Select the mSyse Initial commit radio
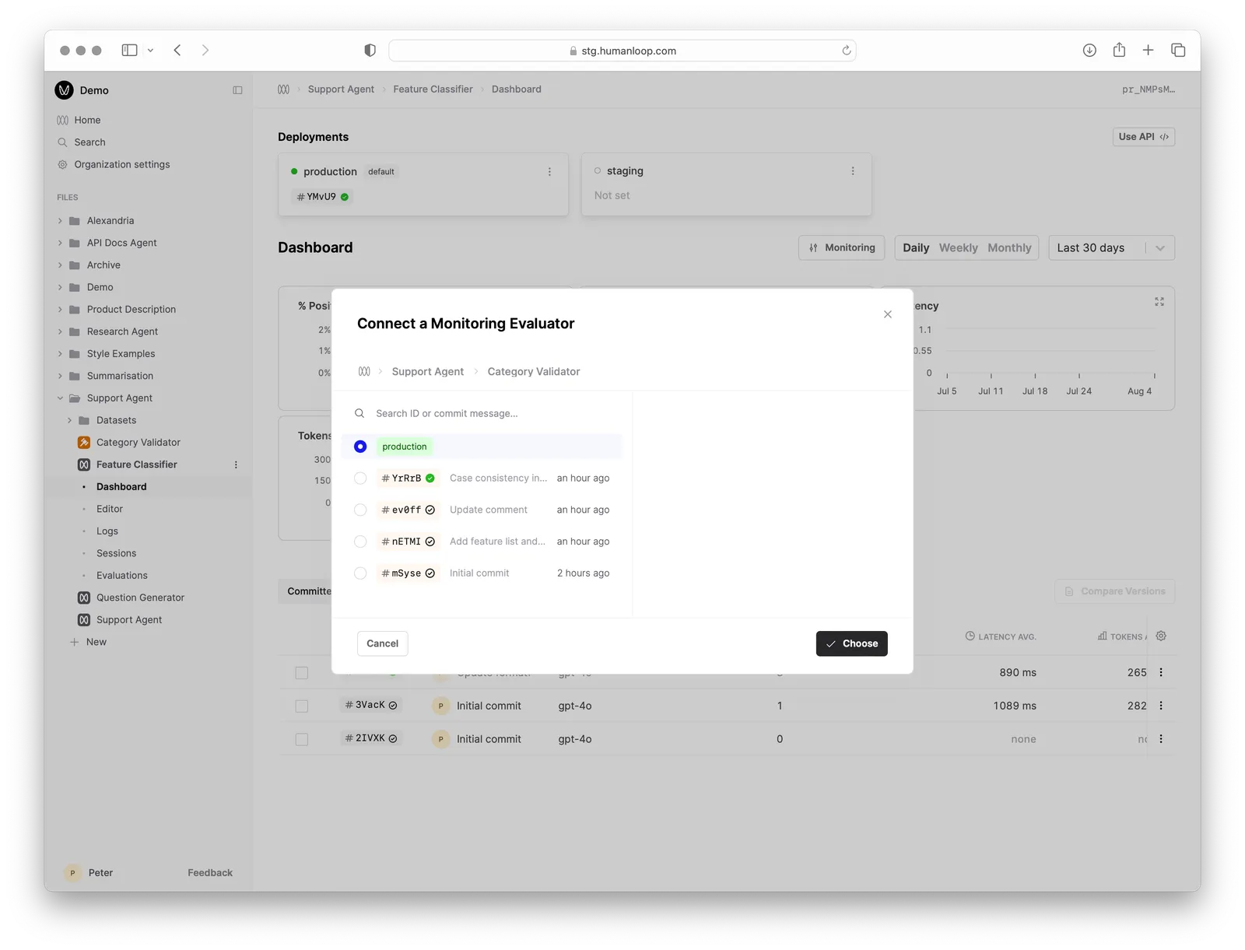This screenshot has width=1245, height=950. (360, 573)
